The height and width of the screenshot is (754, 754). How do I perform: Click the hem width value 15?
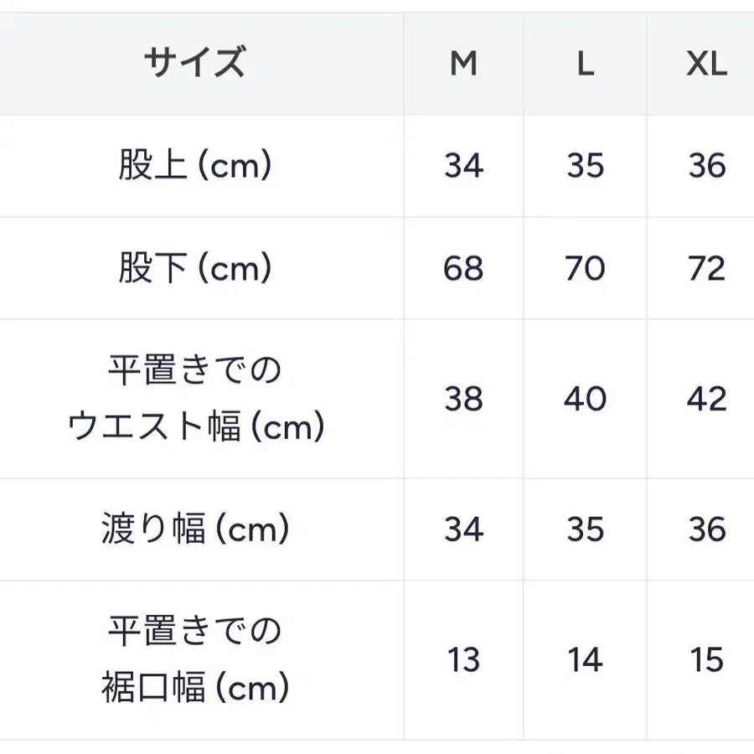(706, 660)
